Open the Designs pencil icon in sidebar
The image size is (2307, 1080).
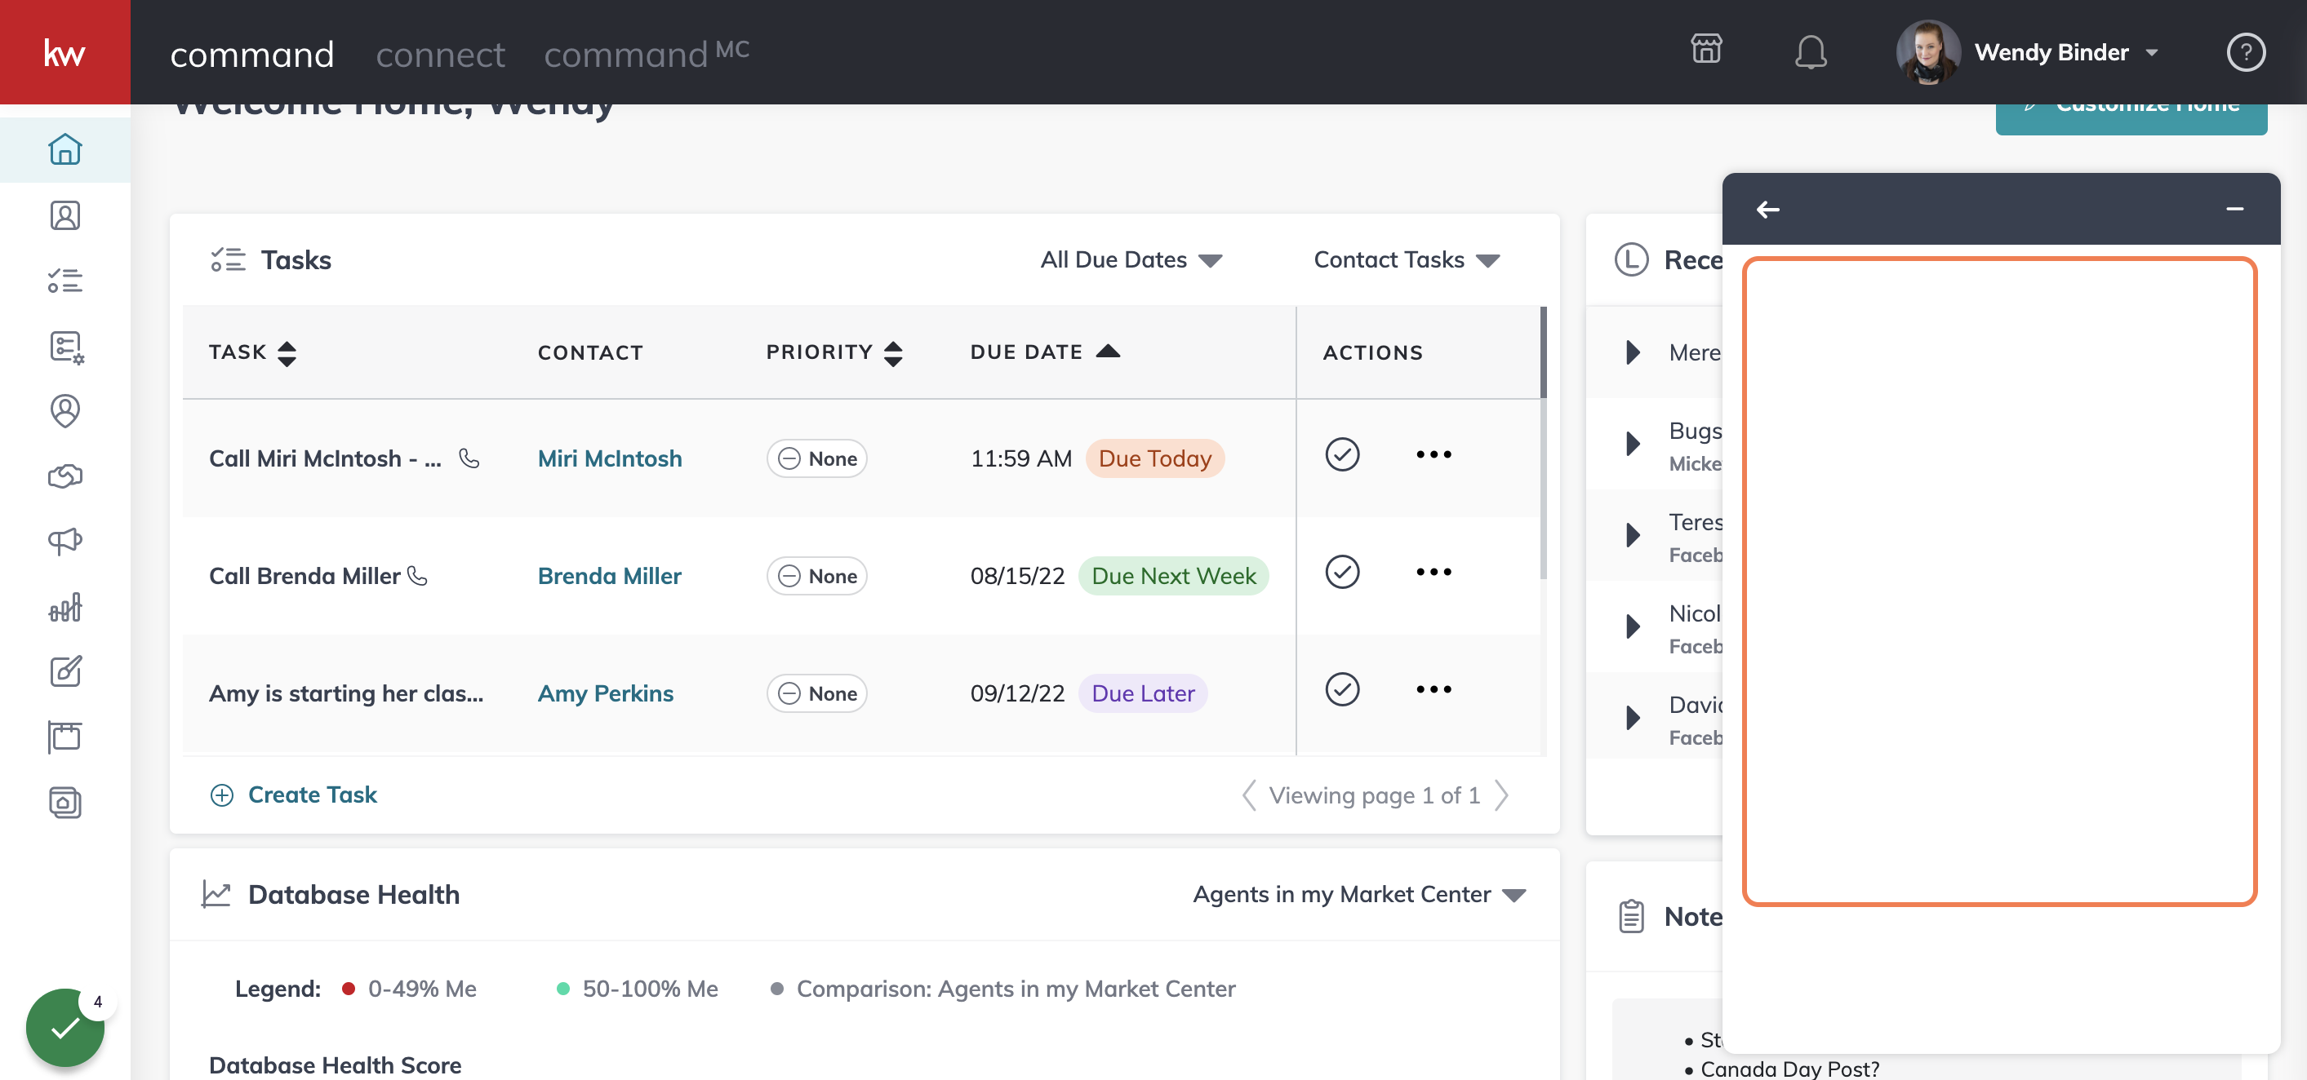64,671
